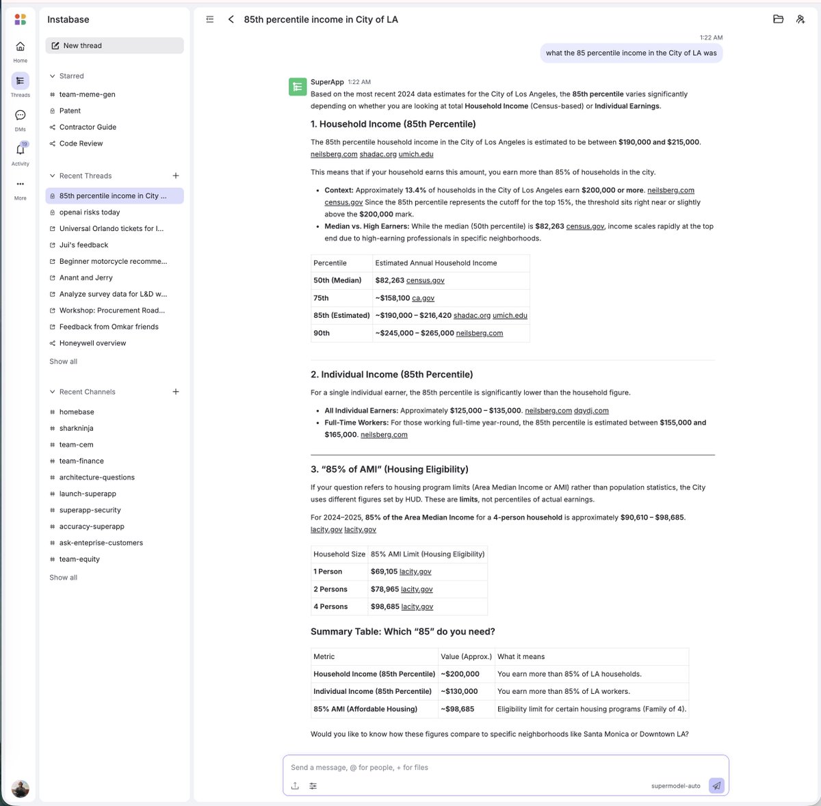821x806 pixels.
Task: Open the architecture-questions channel
Action: tap(115, 478)
